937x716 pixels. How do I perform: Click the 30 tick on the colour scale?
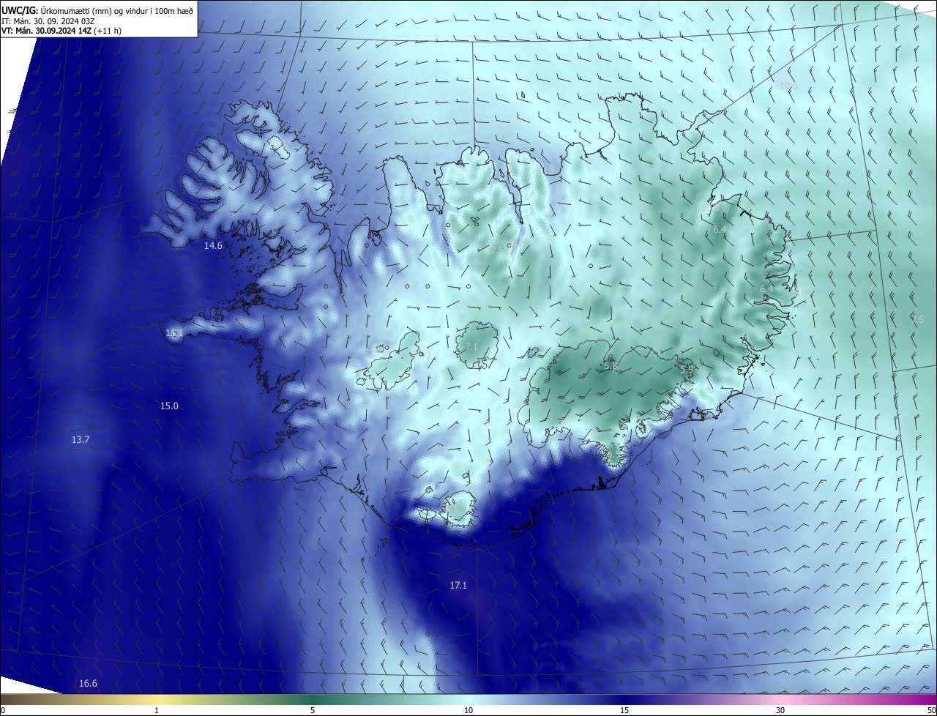[x=780, y=710]
